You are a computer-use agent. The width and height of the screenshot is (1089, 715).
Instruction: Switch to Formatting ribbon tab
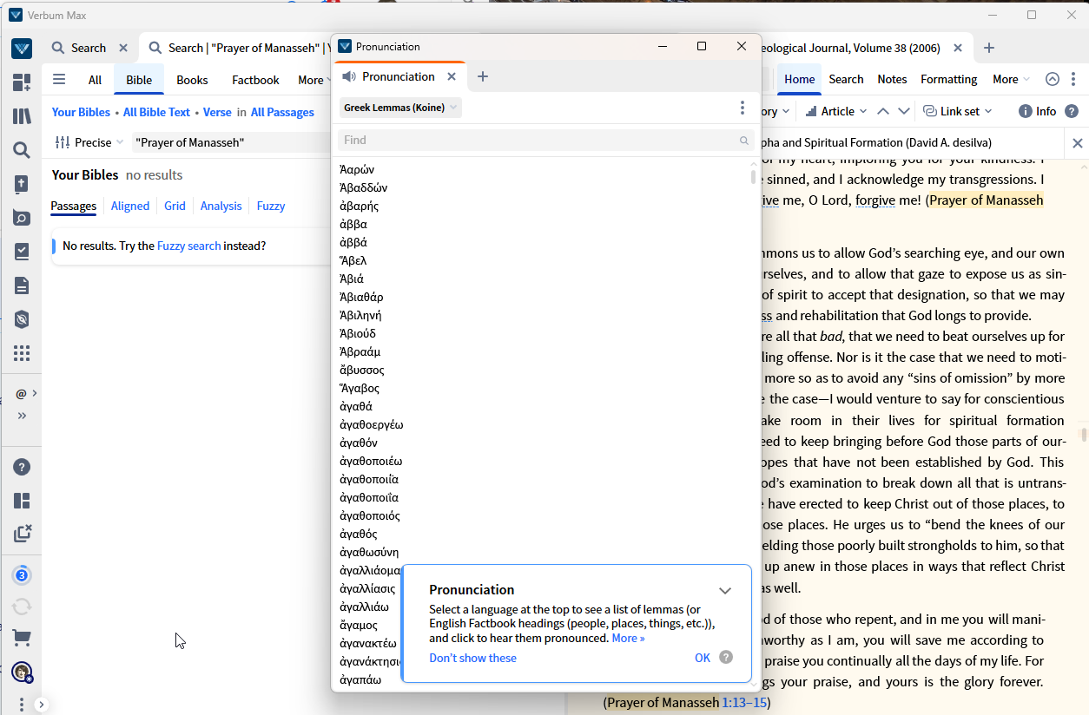949,79
